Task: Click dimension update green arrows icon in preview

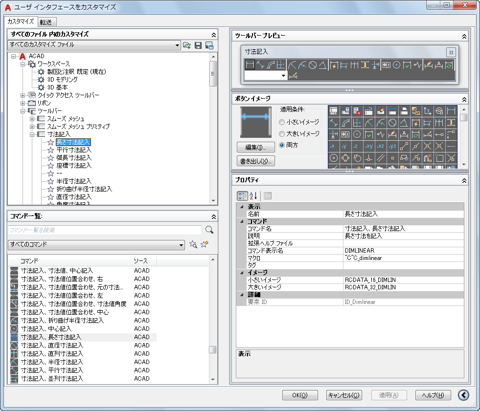Action: (x=449, y=65)
